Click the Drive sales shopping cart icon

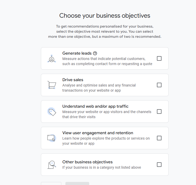click(52, 85)
